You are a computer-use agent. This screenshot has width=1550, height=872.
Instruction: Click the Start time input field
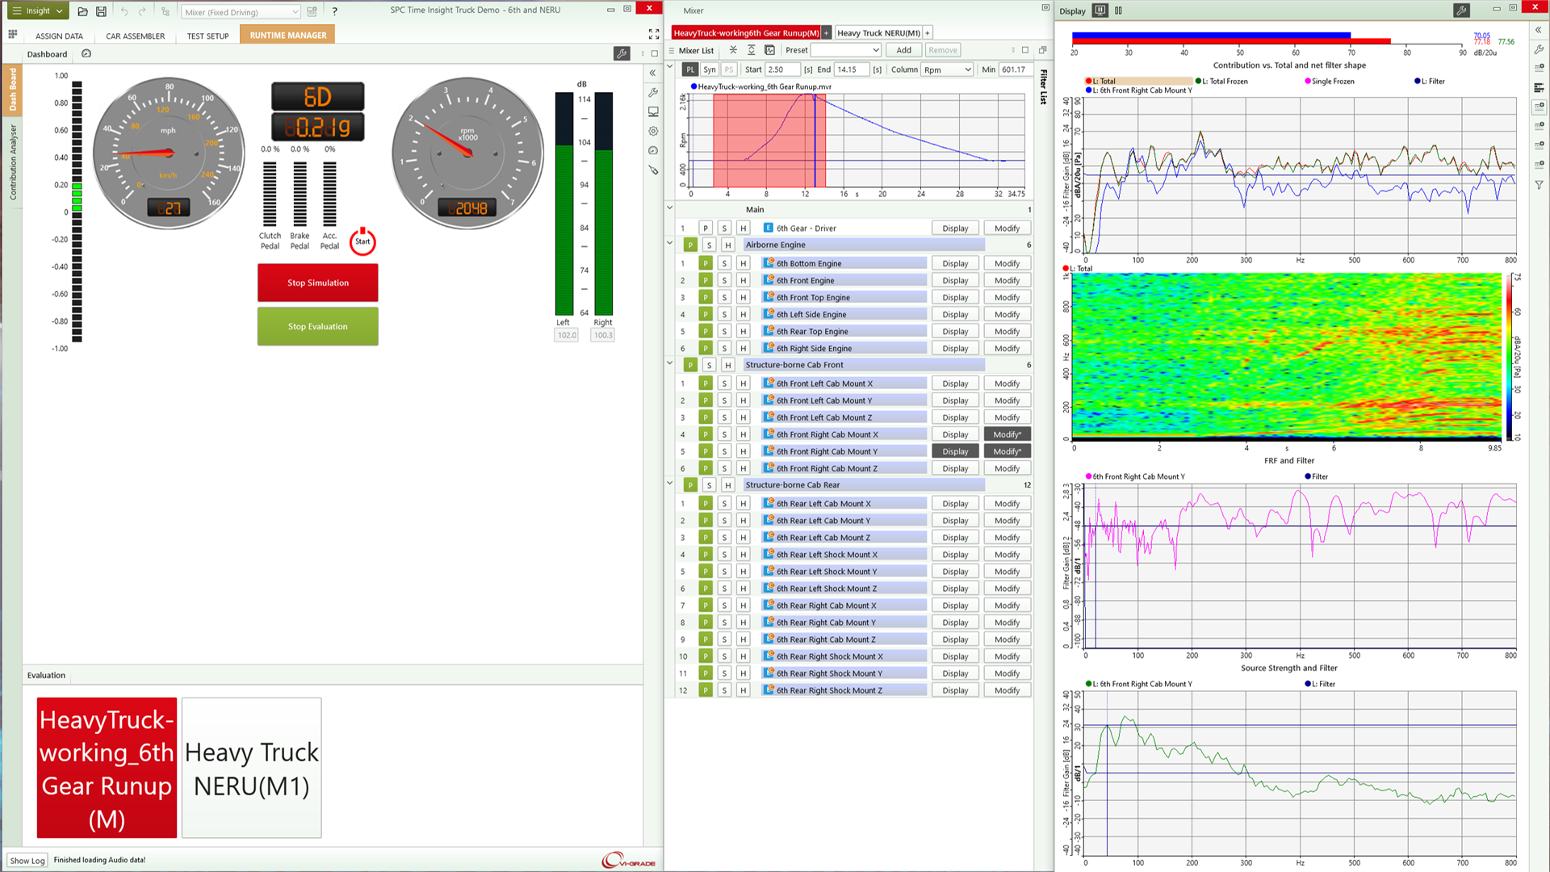tap(783, 69)
